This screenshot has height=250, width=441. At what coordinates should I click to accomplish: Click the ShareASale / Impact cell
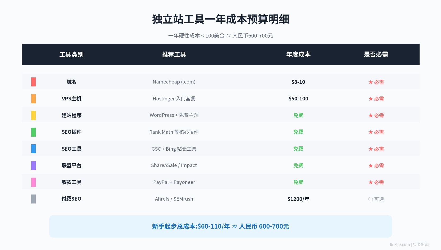[x=174, y=165]
